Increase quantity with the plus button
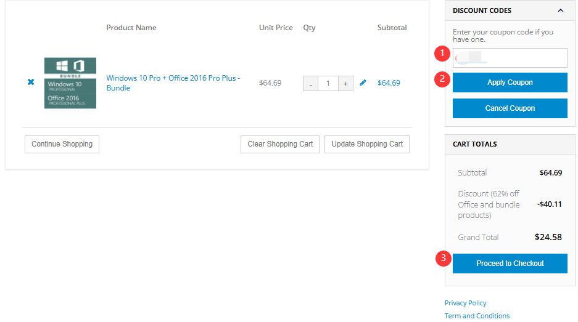The width and height of the screenshot is (578, 322). pyautogui.click(x=346, y=84)
